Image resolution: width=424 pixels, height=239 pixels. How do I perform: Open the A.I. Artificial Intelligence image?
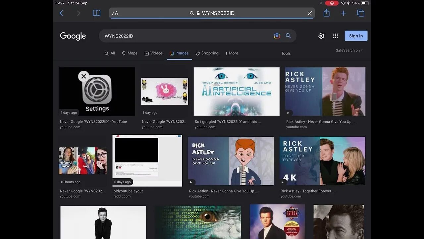[237, 92]
